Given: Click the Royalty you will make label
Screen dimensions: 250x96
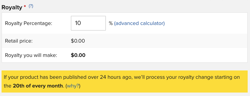Looking at the screenshot, I should coord(31,55).
